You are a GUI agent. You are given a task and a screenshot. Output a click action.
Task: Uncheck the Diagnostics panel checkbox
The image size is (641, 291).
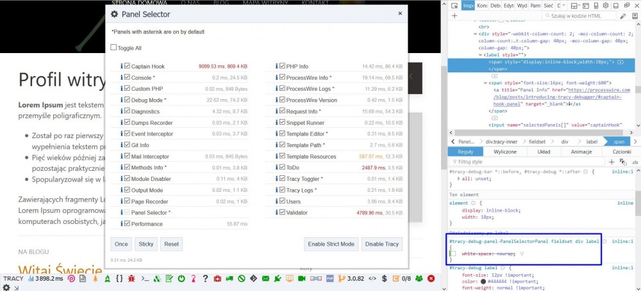[x=127, y=111]
